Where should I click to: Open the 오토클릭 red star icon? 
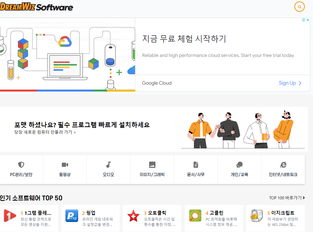[x=133, y=216]
